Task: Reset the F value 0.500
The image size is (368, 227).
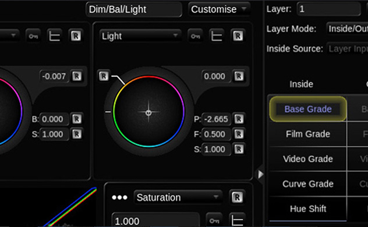Action: tap(239, 134)
